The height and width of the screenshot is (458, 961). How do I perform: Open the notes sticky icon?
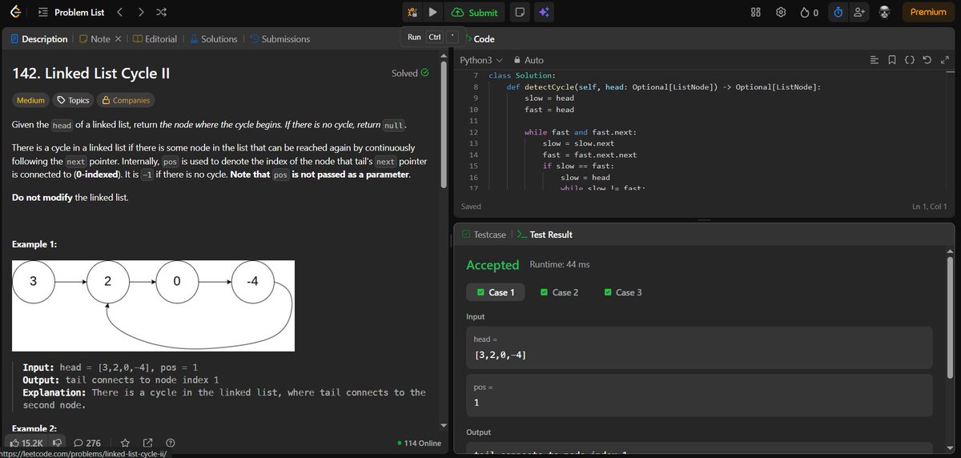(521, 12)
